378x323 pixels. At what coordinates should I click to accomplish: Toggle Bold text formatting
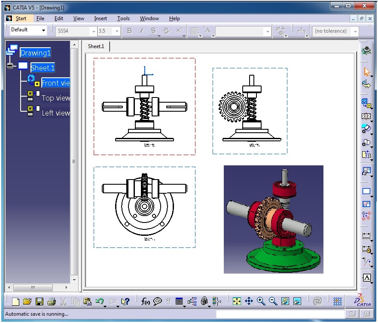[x=129, y=31]
